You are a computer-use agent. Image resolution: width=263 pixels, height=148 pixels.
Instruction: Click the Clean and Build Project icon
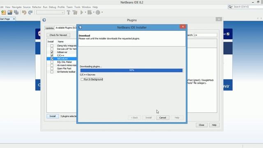pyautogui.click(x=75, y=12)
